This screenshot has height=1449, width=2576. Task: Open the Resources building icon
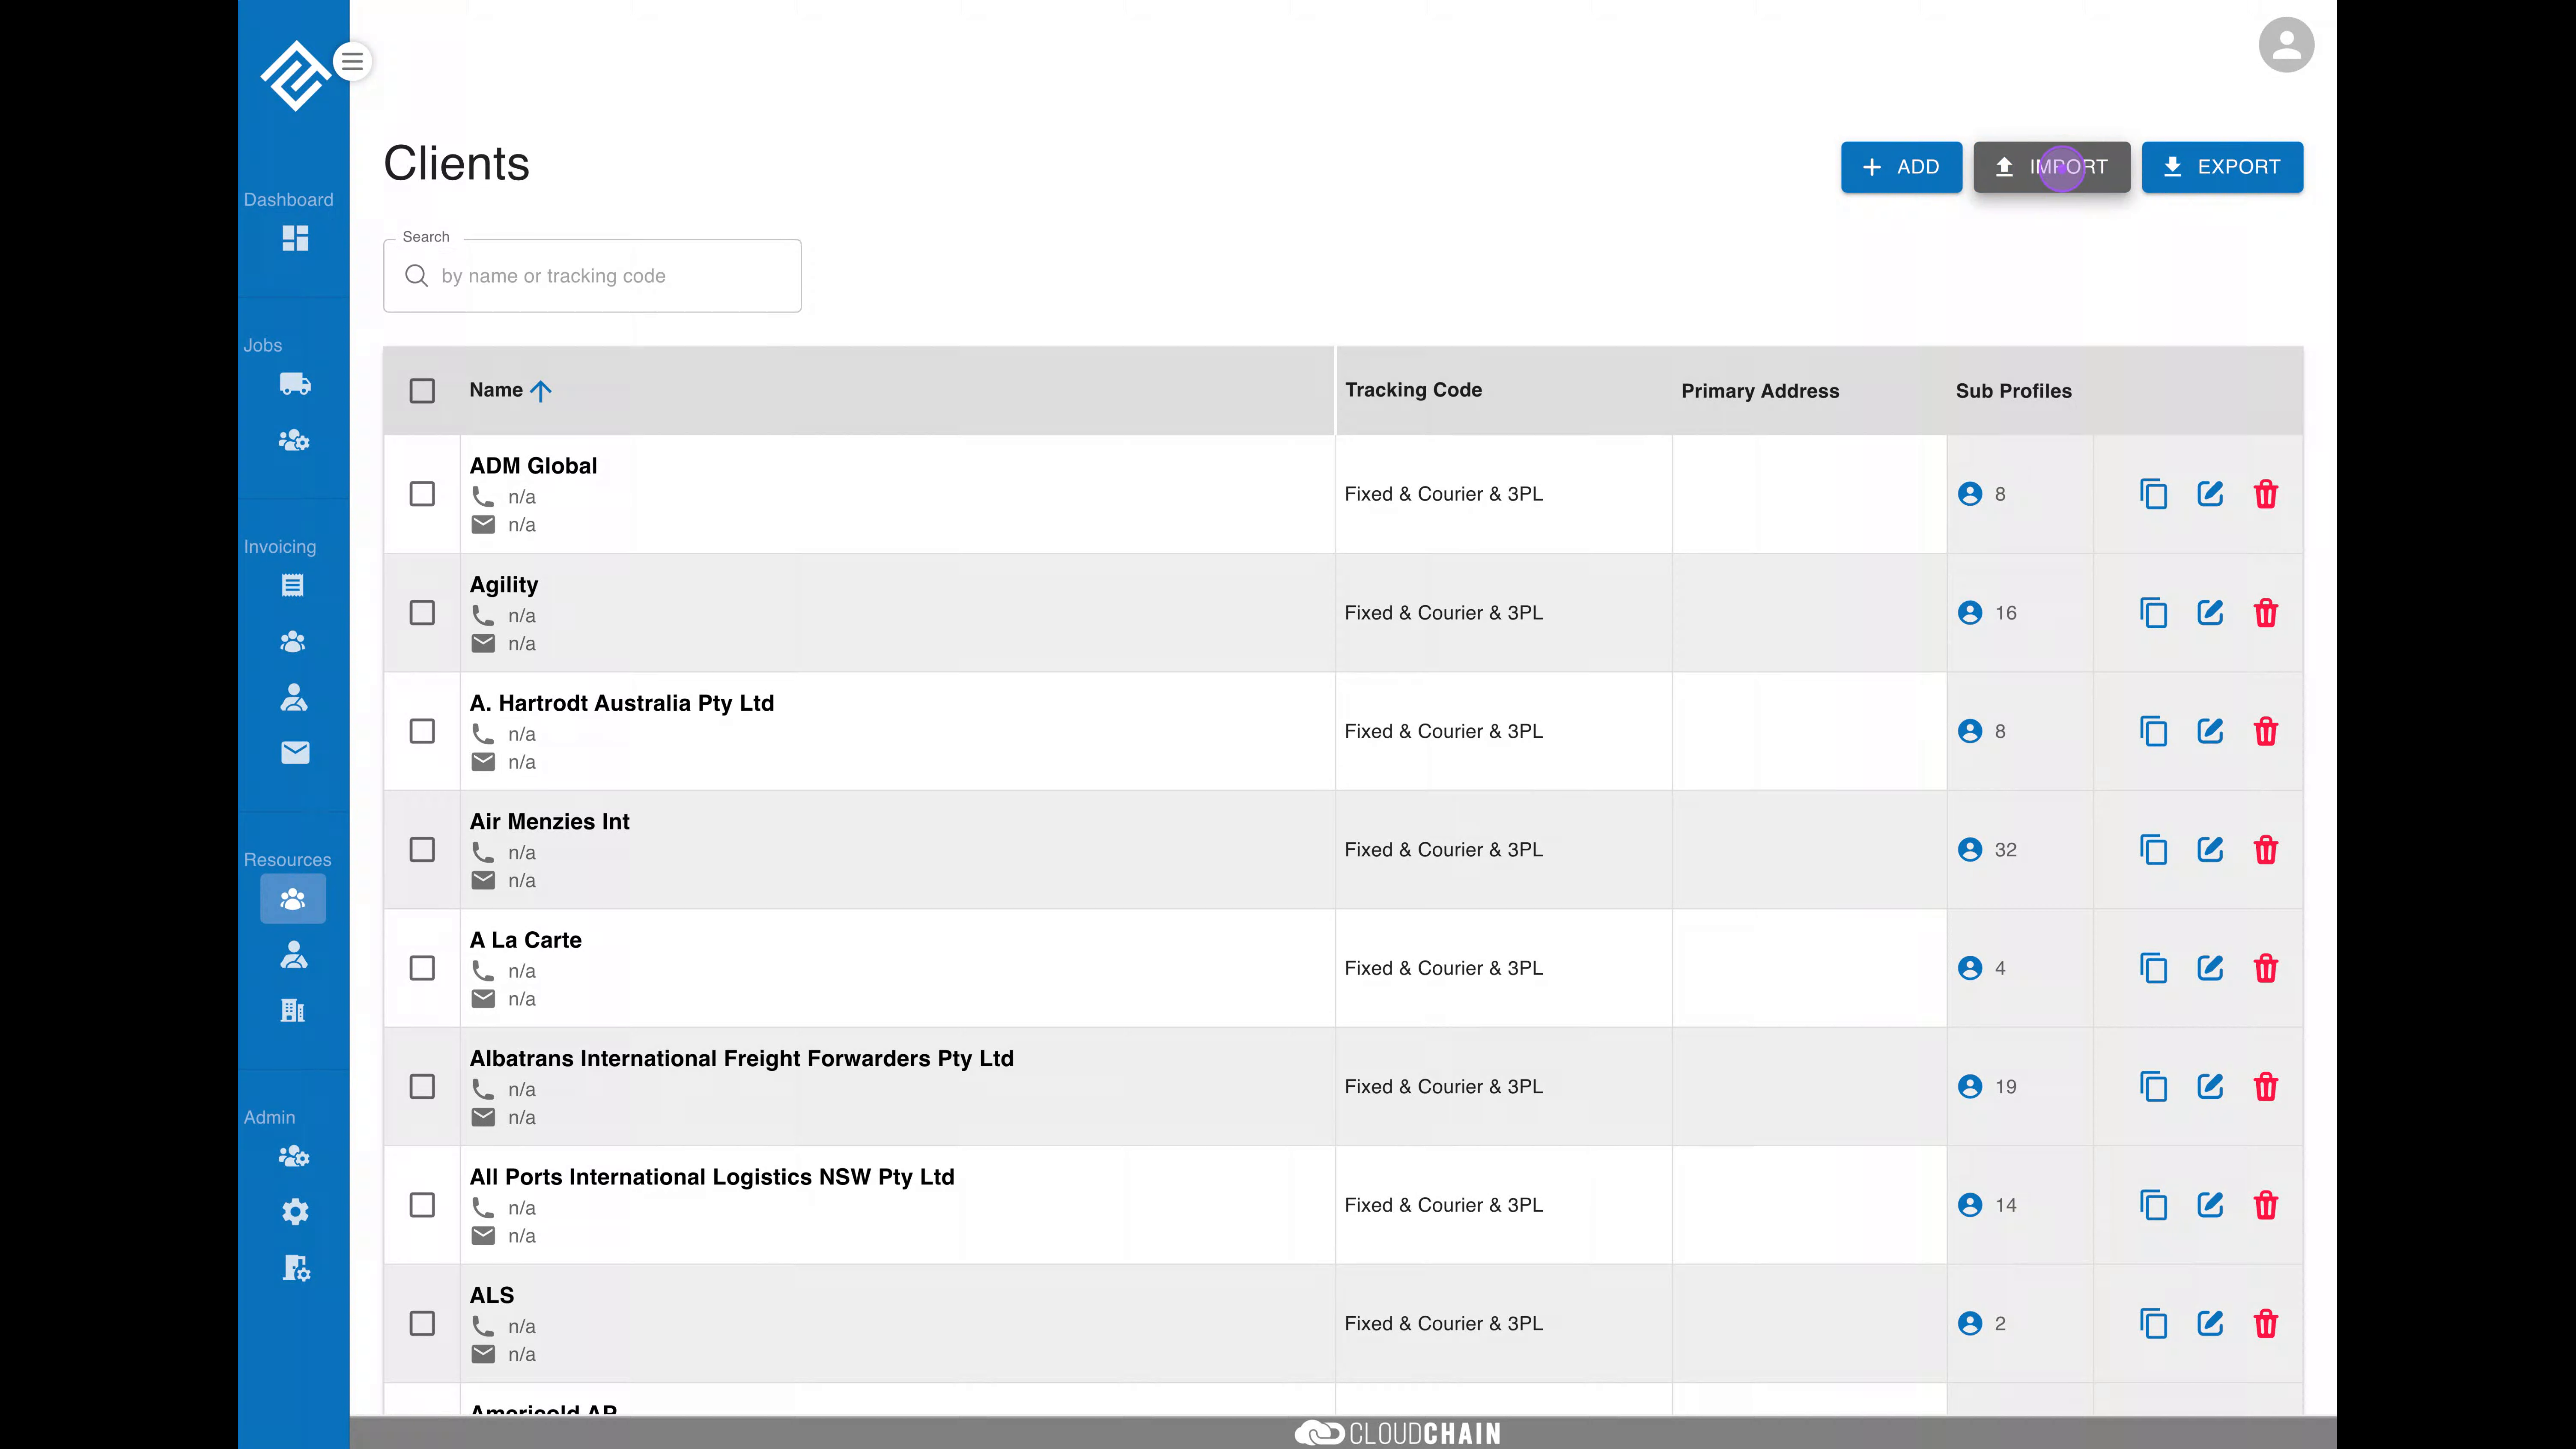coord(293,1010)
